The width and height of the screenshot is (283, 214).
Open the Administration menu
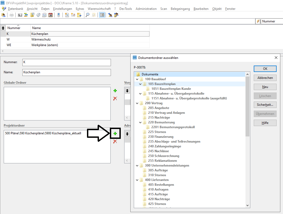(146, 9)
